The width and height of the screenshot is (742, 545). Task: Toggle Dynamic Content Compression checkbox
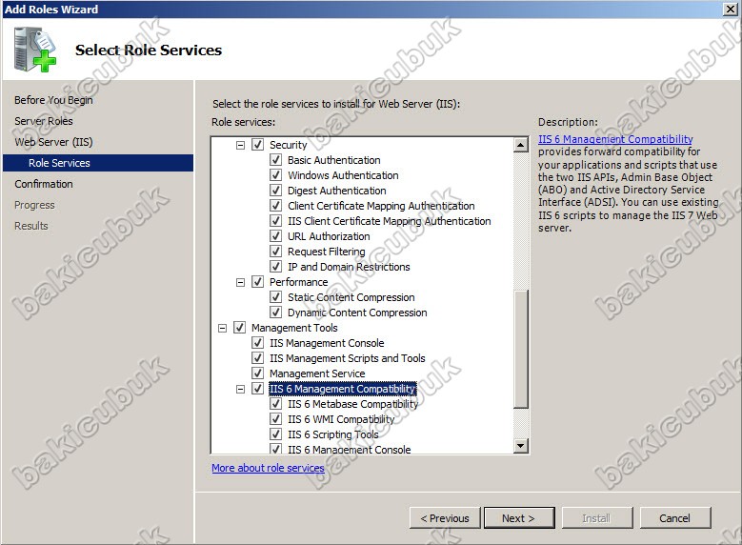click(275, 313)
